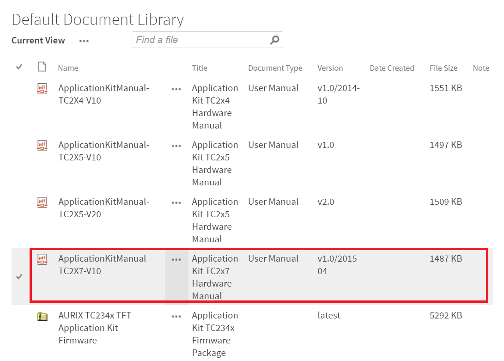Click the PDF icon for ApplicationKitManual-TC2X5-V20
This screenshot has width=504, height=361.
42,202
